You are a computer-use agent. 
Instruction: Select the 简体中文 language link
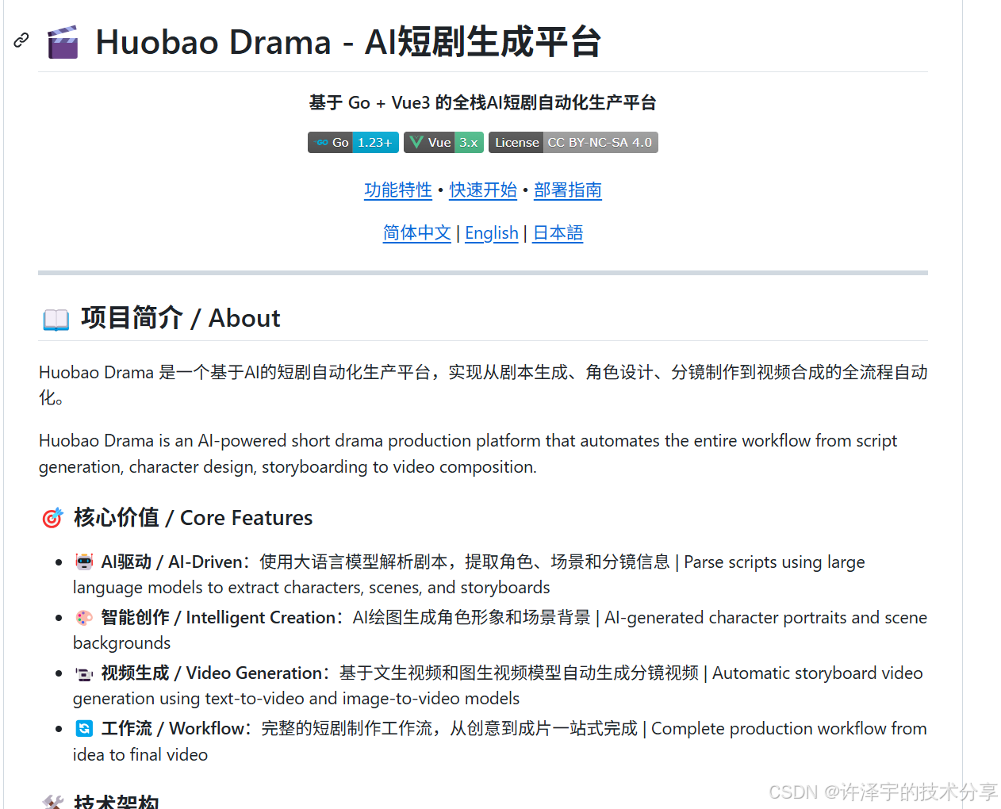[x=416, y=233]
